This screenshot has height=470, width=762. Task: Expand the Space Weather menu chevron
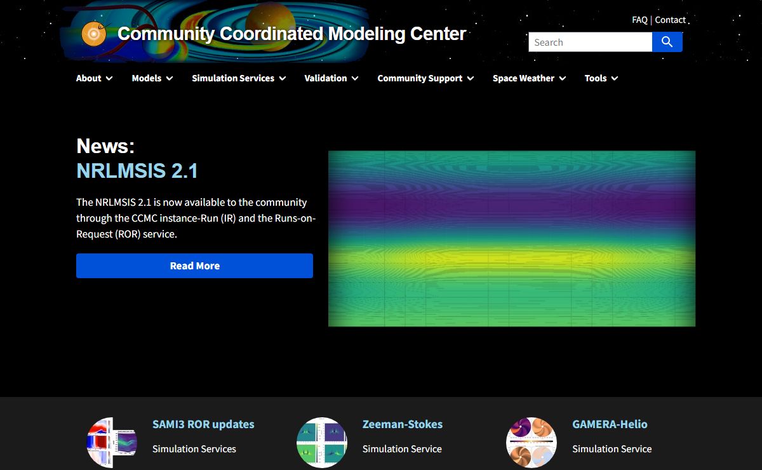coord(562,78)
